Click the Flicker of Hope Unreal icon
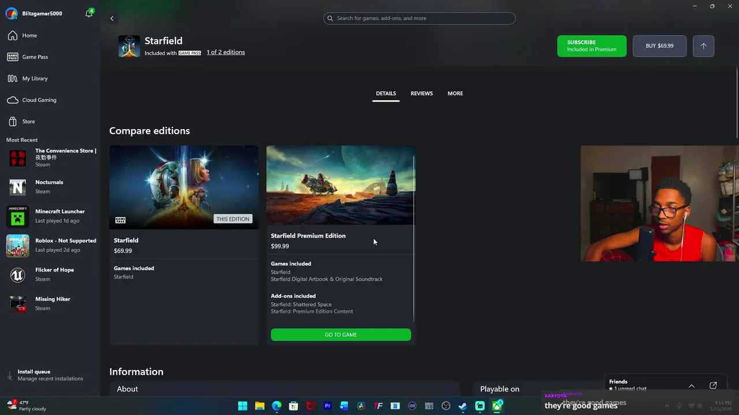 17,274
